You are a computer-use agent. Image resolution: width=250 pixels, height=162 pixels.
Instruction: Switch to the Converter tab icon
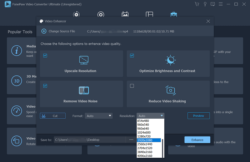76,14
